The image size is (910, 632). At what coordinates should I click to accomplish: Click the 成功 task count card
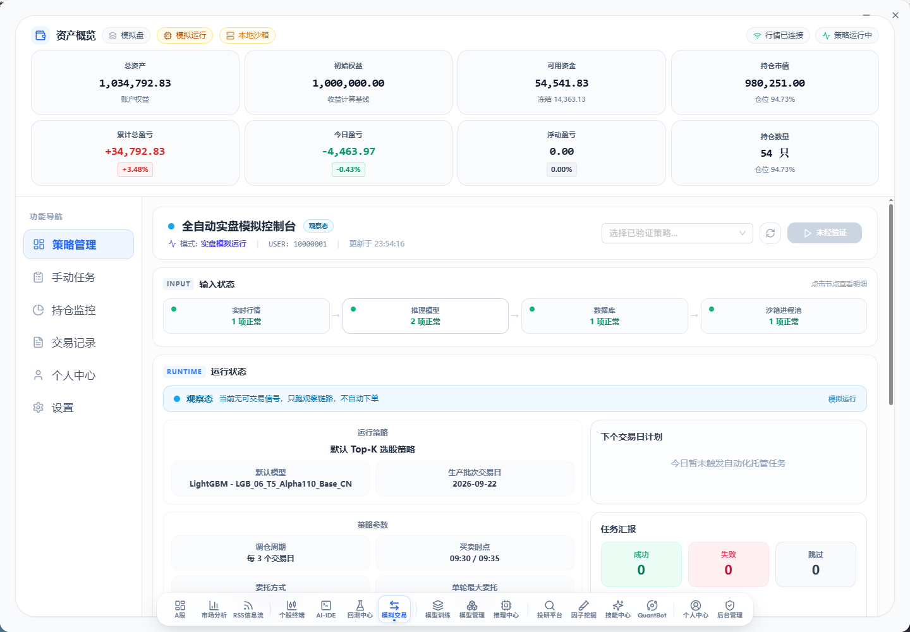(641, 564)
